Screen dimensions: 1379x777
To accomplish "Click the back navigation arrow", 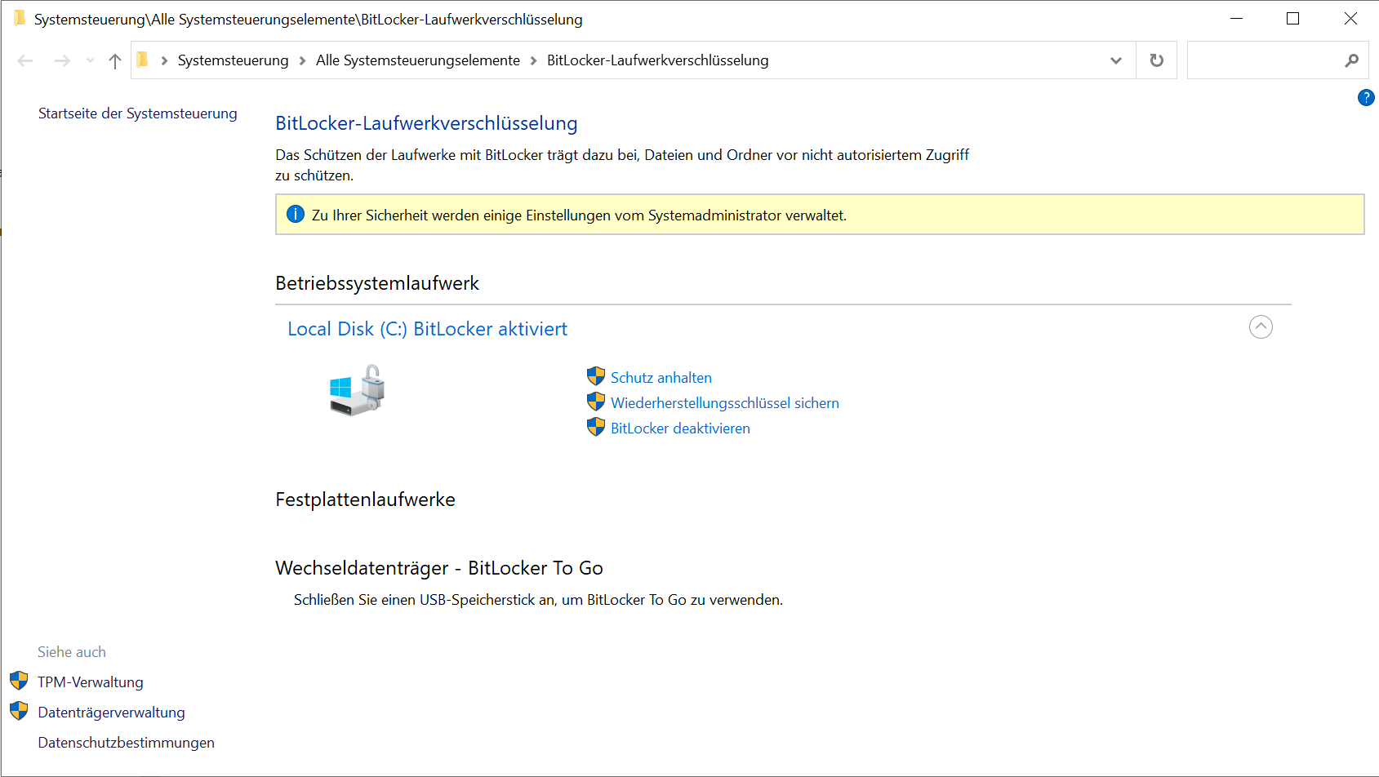I will pyautogui.click(x=25, y=60).
